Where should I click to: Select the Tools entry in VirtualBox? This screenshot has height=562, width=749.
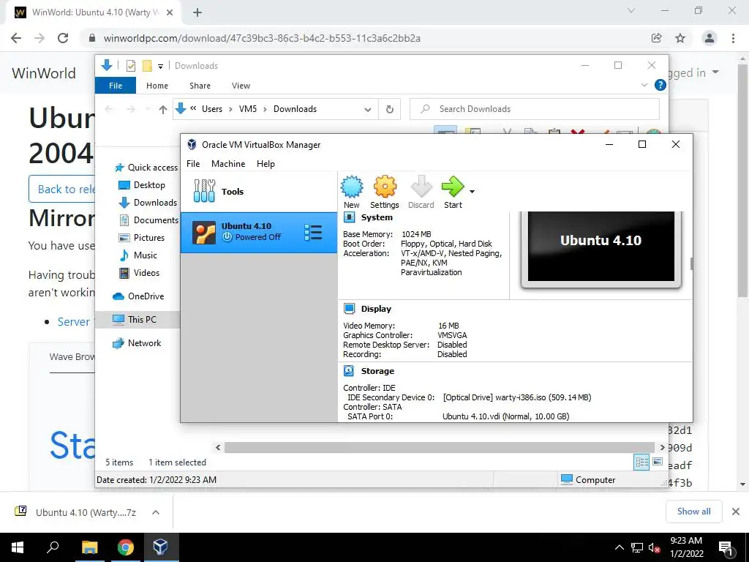259,192
